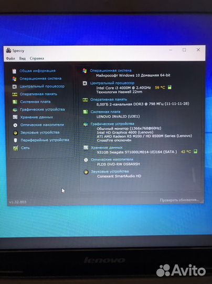The image size is (212, 284).
Task: Go to Звуковые устройства in the sidebar
Action: [40, 133]
